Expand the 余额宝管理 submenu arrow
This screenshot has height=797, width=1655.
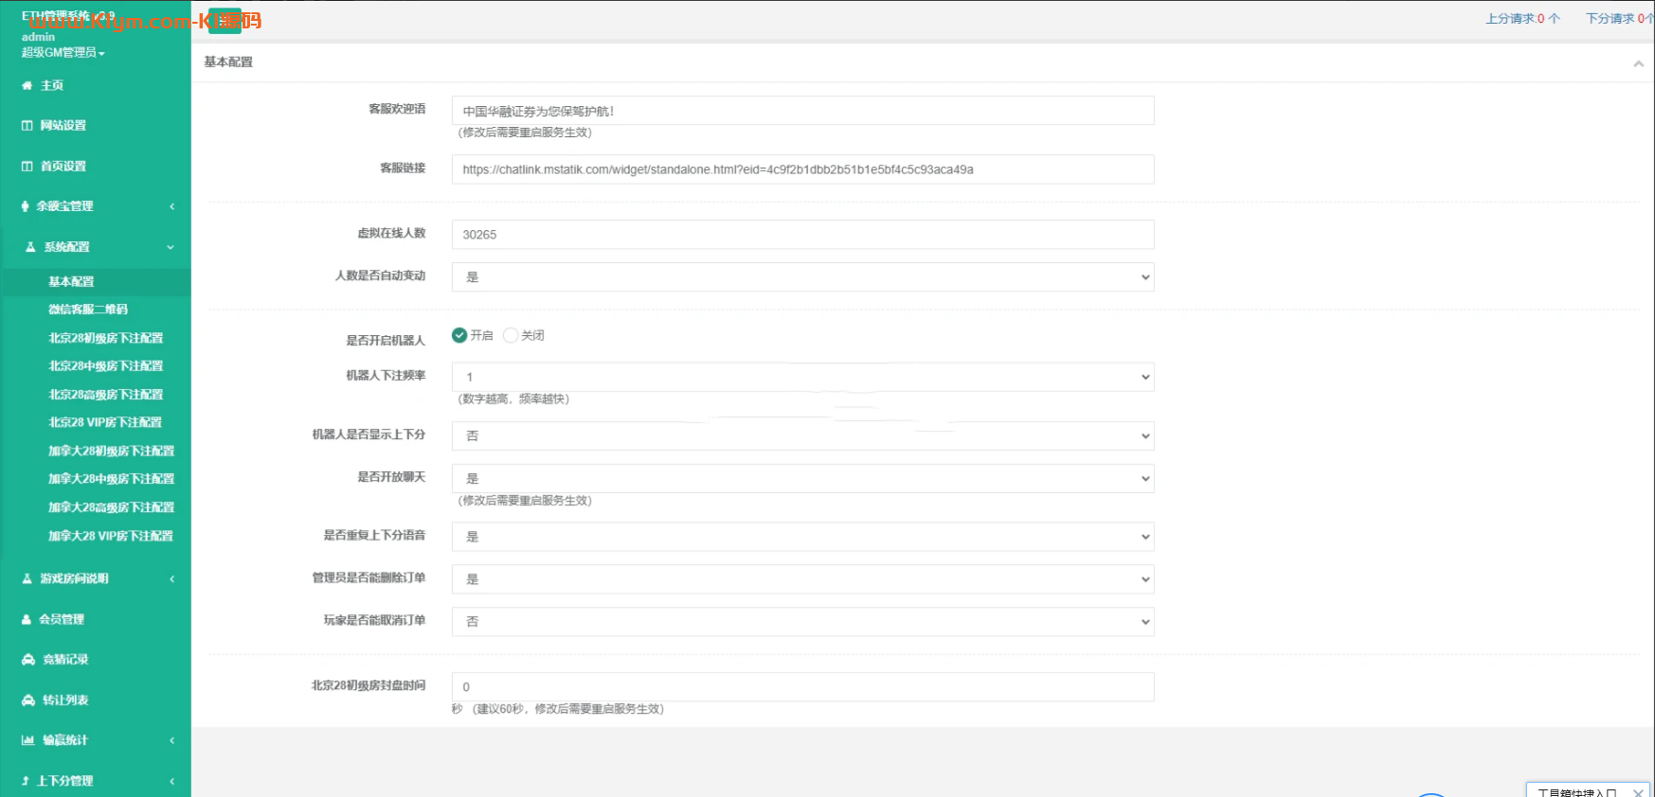[x=171, y=206]
